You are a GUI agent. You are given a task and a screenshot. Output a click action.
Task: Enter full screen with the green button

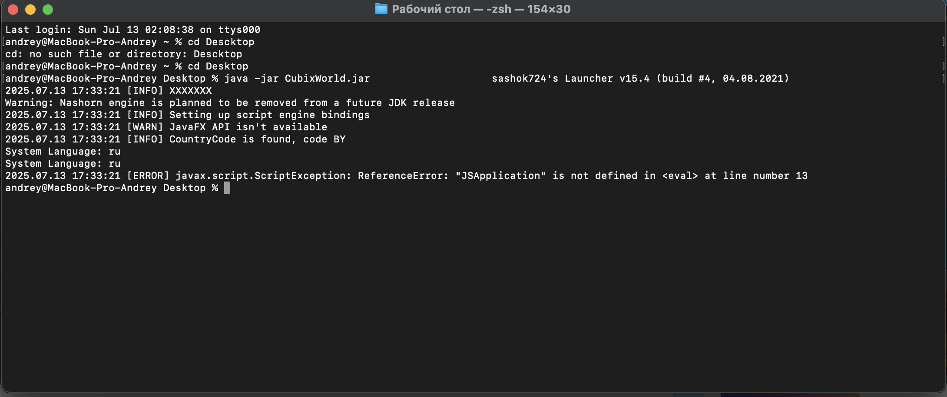point(48,10)
